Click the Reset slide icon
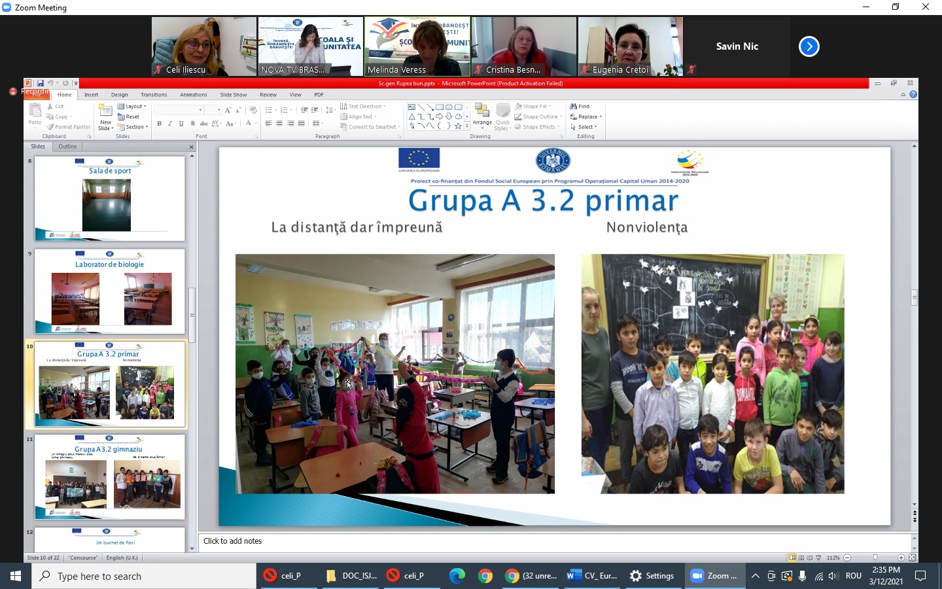The width and height of the screenshot is (942, 589). coord(129,116)
